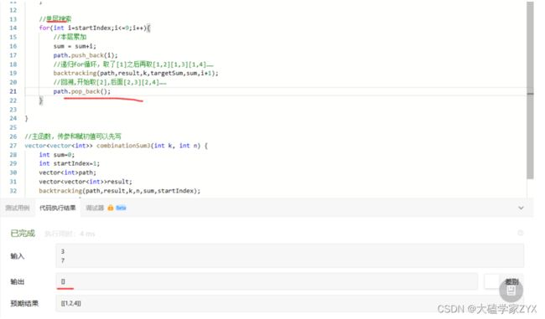Screen dimensions: 545x319
Task: Toggle the 差别 diff switch
Action: (x=492, y=281)
